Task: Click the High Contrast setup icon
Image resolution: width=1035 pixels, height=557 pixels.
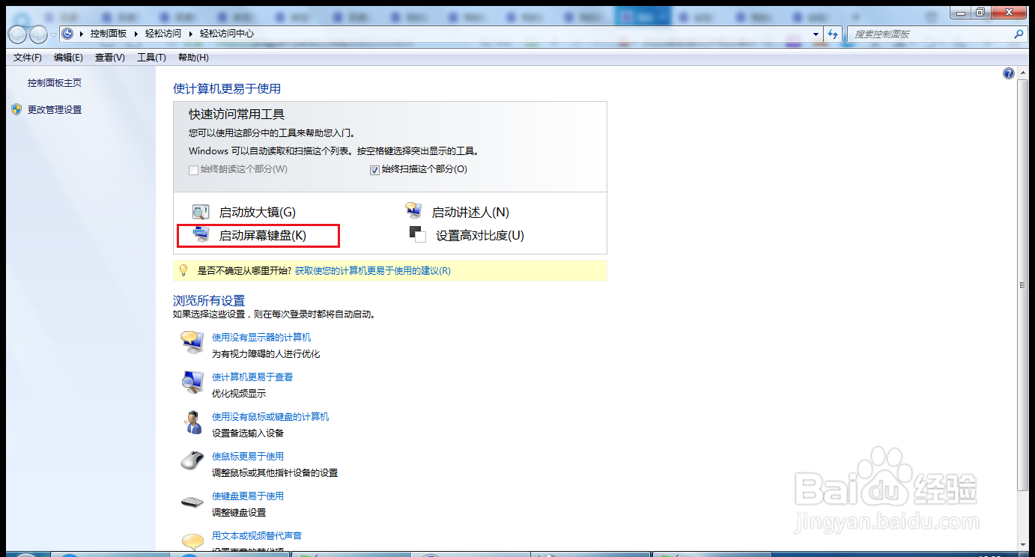Action: (416, 235)
